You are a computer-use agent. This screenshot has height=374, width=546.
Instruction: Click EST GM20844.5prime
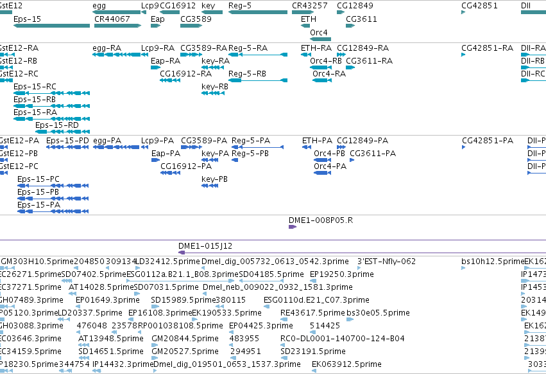155,345
